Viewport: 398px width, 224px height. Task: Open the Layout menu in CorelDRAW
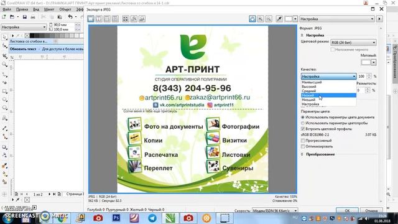(x=49, y=9)
